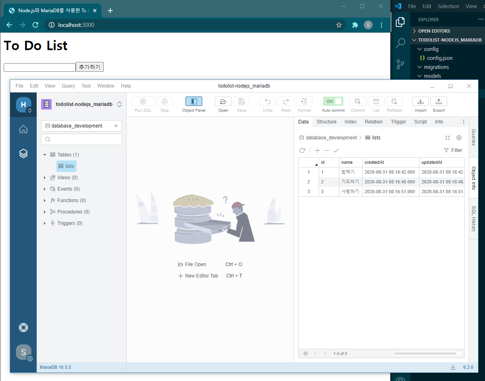485x381 pixels.
Task: Select the Format SQL icon
Action: pyautogui.click(x=304, y=101)
